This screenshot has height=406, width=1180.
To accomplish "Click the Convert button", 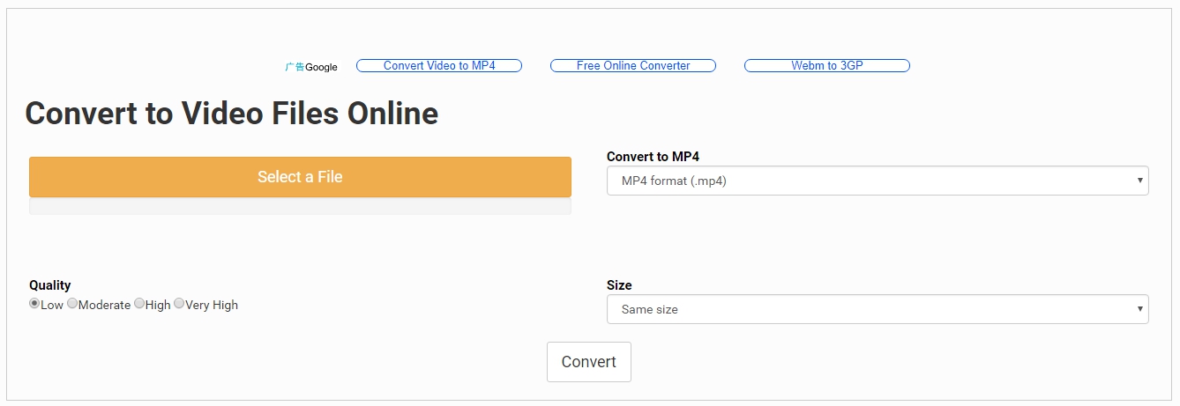I will (x=589, y=362).
